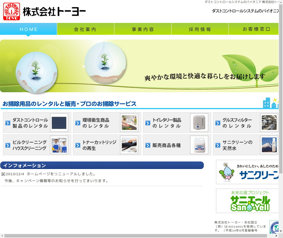
Task: Click the 株式会社トーヨー company name header
Action: 54,12
